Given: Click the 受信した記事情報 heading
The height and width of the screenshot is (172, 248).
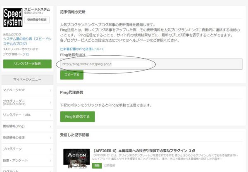Looking at the screenshot, I should click(x=74, y=135).
